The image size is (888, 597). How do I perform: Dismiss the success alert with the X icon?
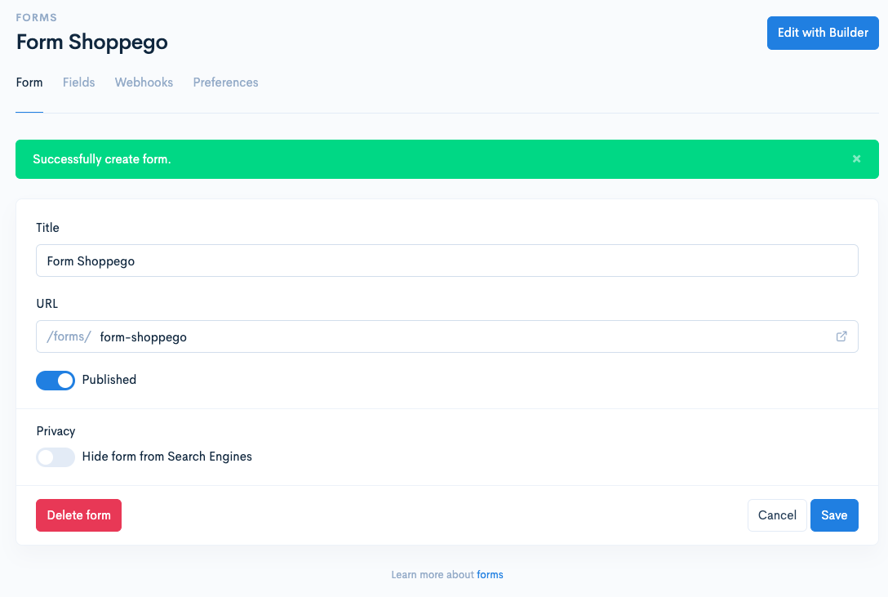pos(856,159)
